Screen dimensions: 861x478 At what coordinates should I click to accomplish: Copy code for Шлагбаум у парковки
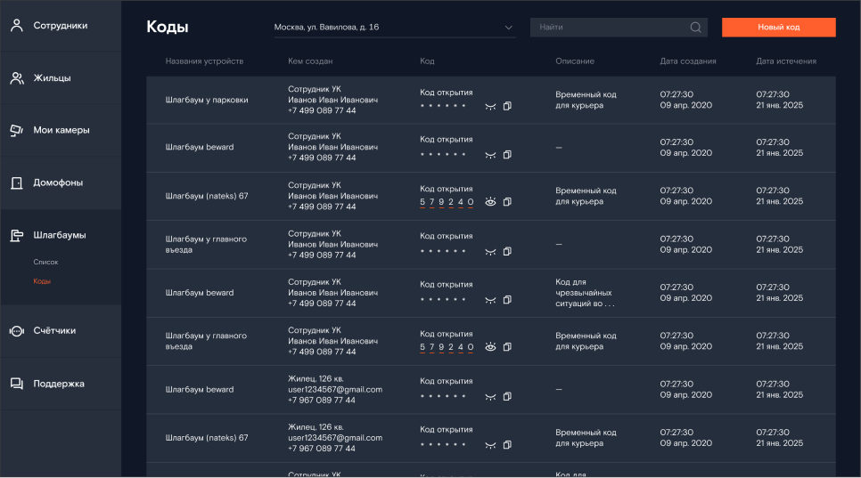tap(507, 106)
